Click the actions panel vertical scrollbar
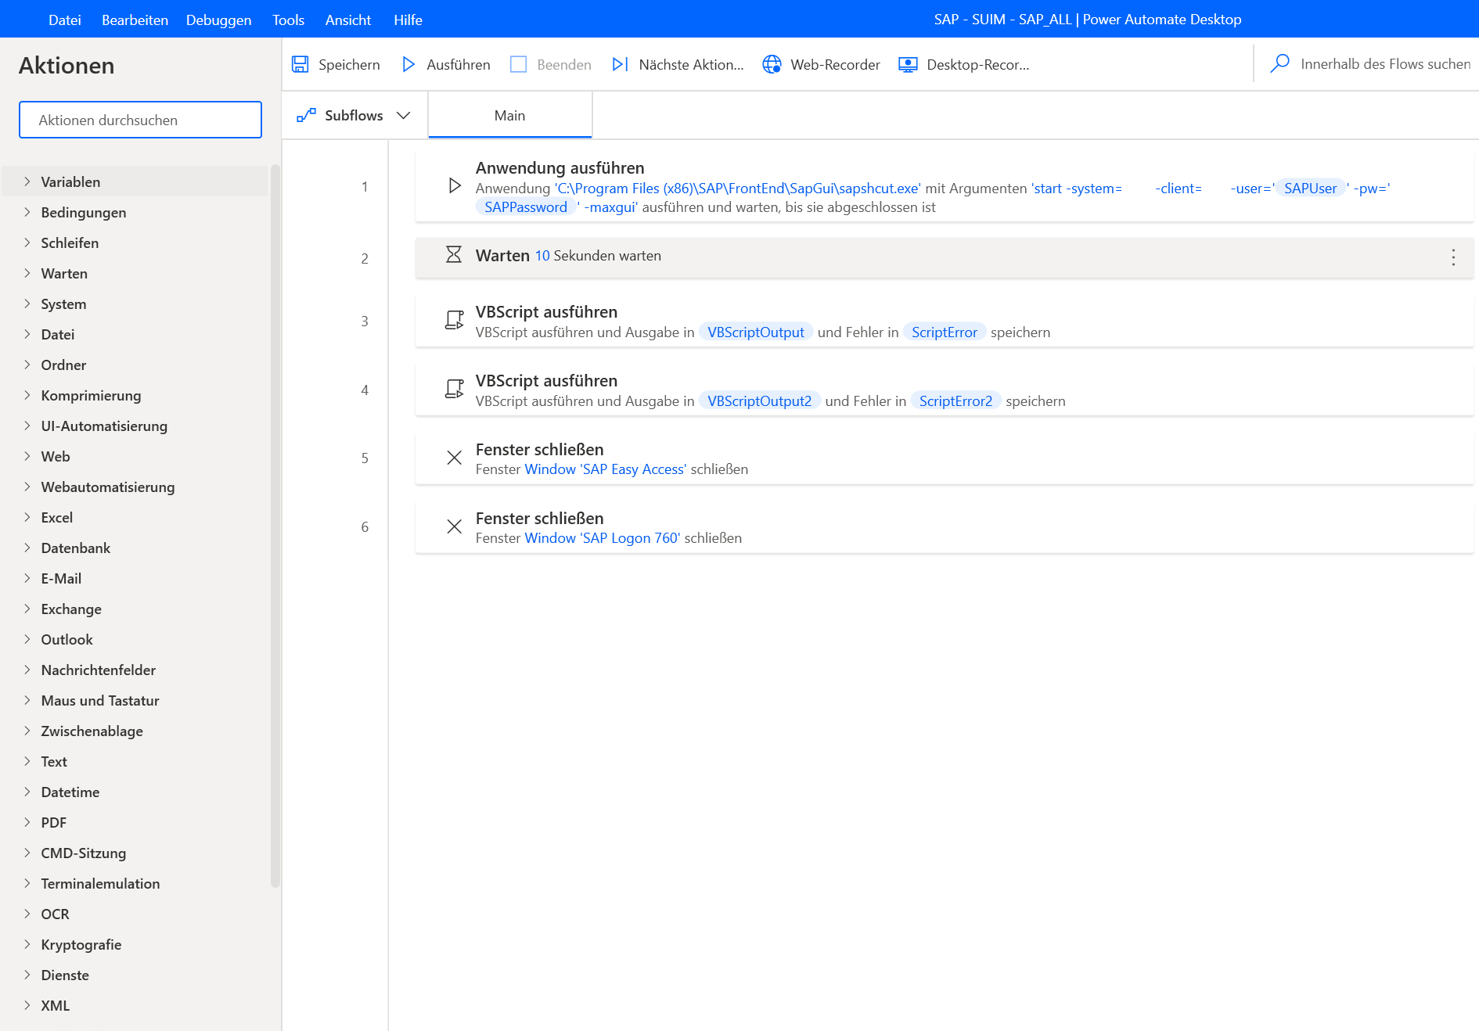Screen dimensions: 1479x1031 (x=275, y=524)
